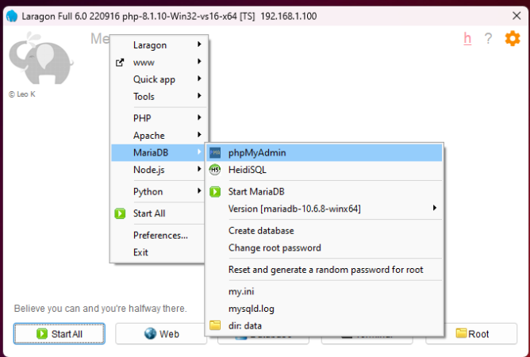
Task: Select Version [mariadb-10.6.8-winx64] entry
Action: pyautogui.click(x=324, y=209)
